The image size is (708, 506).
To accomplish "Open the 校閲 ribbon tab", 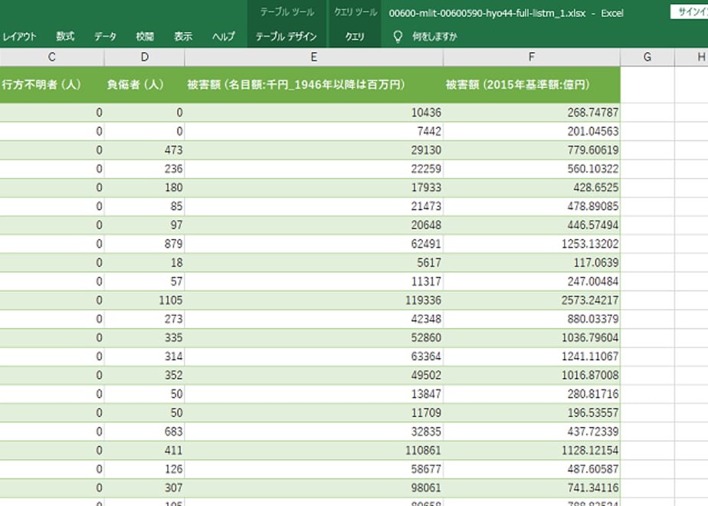I will [145, 37].
